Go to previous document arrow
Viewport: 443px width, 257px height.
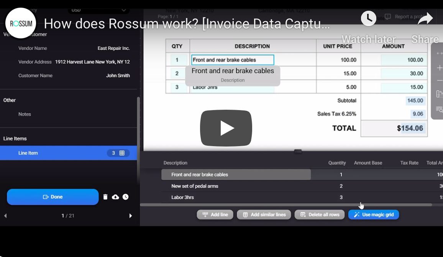tap(5, 216)
